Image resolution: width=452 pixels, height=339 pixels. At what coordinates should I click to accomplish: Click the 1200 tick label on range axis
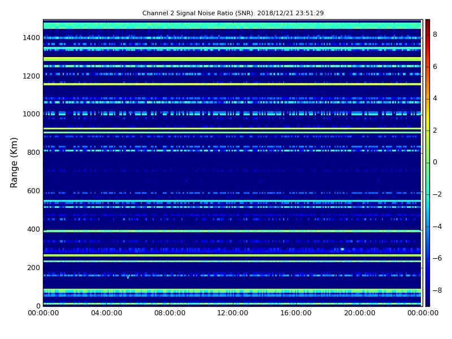pos(32,76)
